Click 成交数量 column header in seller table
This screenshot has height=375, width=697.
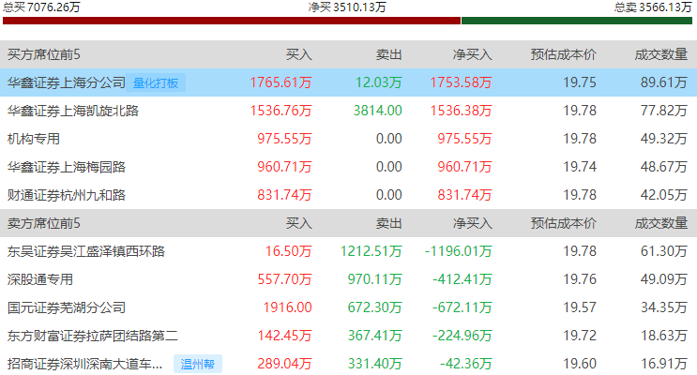coord(661,223)
